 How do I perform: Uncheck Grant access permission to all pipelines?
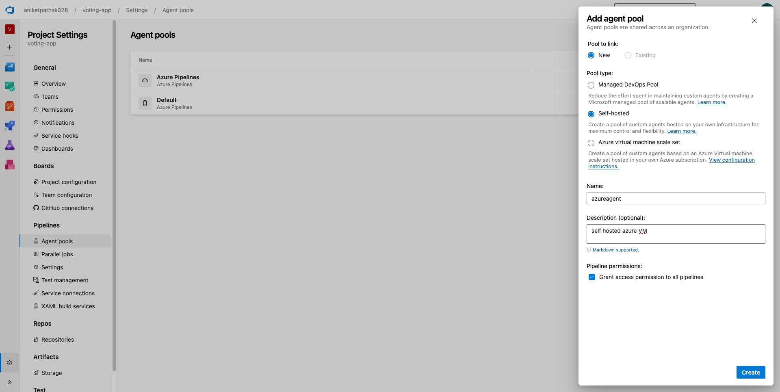(x=592, y=277)
